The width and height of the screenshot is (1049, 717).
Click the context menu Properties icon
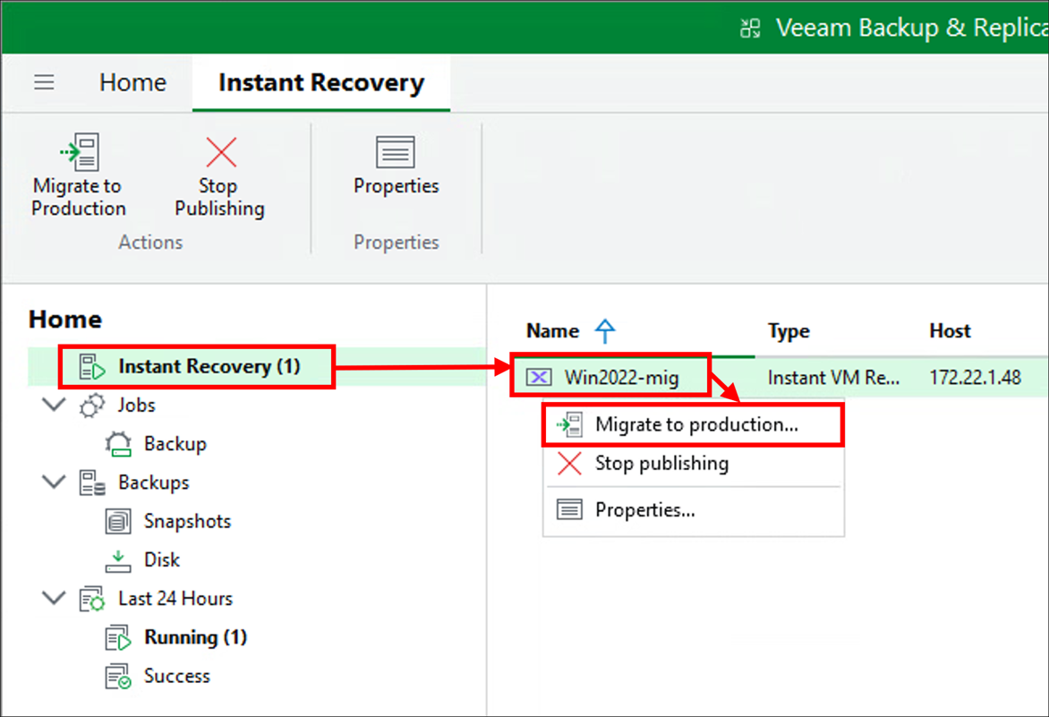click(x=569, y=510)
